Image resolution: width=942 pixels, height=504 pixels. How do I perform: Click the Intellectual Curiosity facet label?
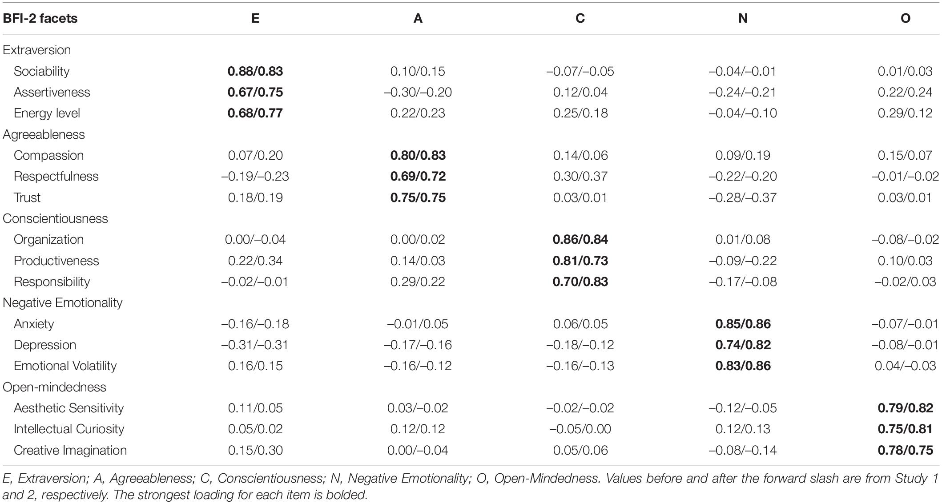68,429
